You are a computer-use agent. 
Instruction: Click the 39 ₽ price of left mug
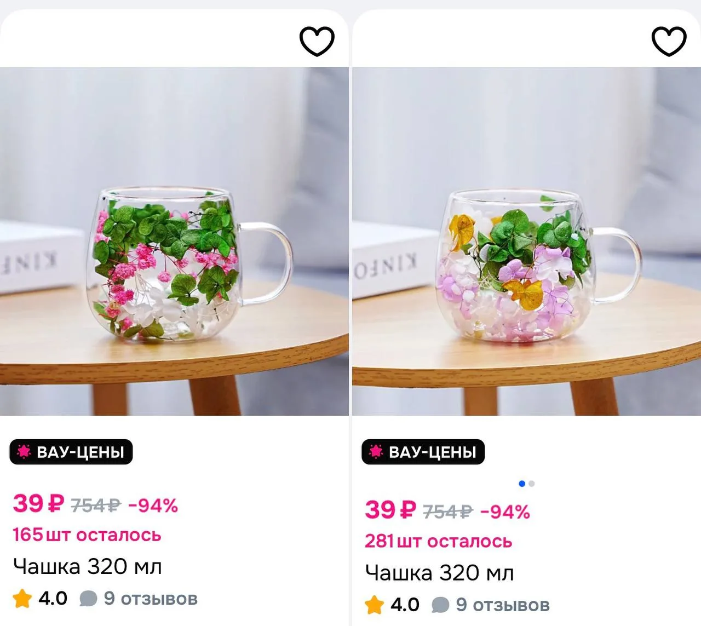click(38, 504)
